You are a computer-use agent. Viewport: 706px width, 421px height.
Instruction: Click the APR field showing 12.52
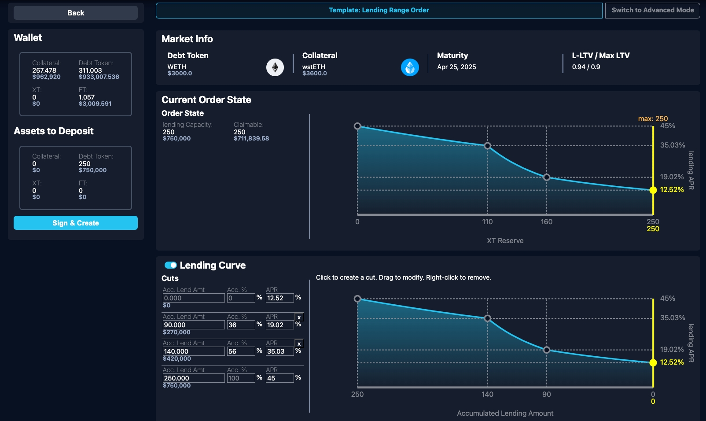(279, 298)
